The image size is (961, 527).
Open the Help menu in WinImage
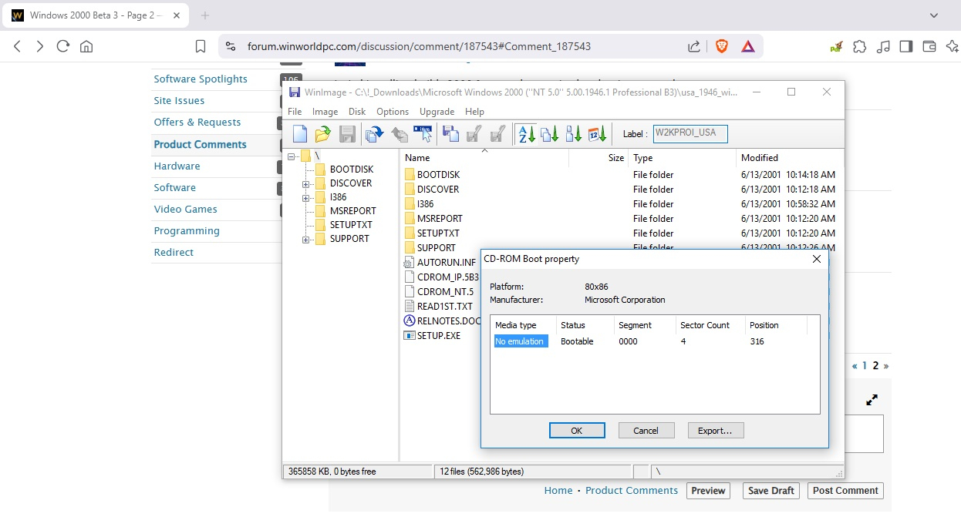click(x=475, y=112)
